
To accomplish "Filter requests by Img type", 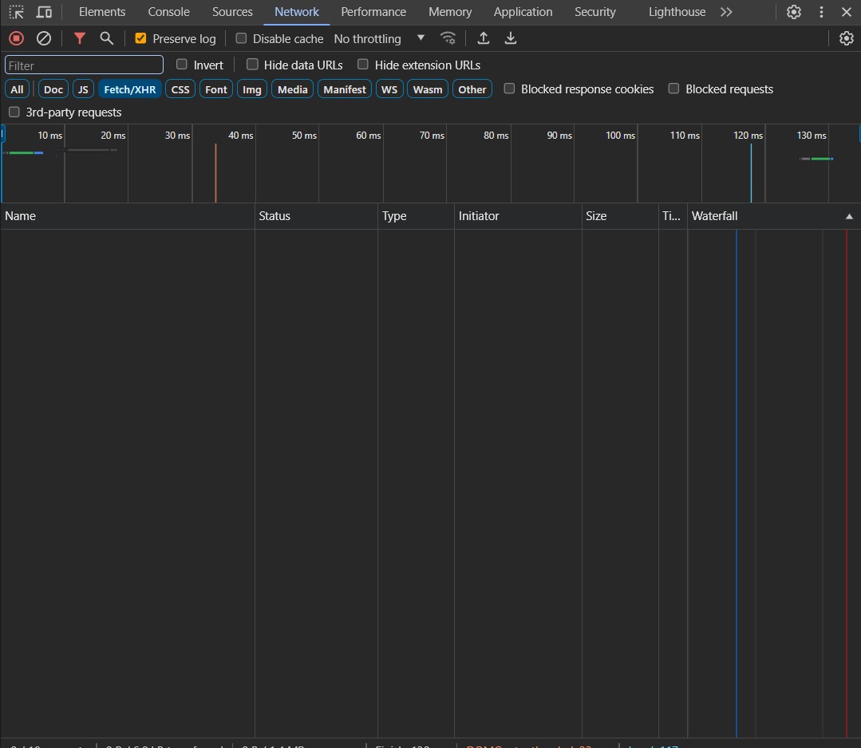I will tap(252, 89).
